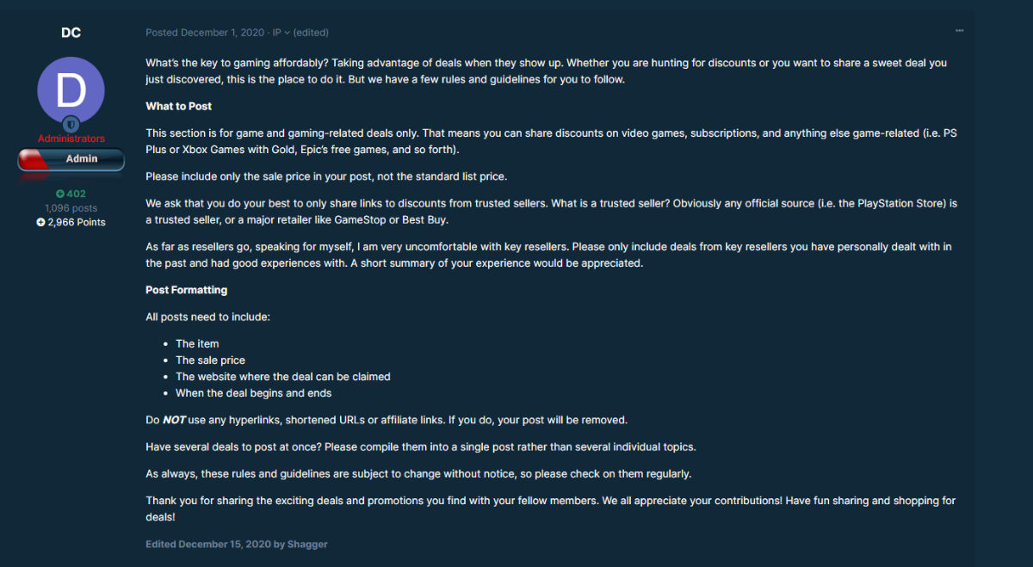Open Shagger's profile link
This screenshot has width=1033, height=567.
click(308, 544)
